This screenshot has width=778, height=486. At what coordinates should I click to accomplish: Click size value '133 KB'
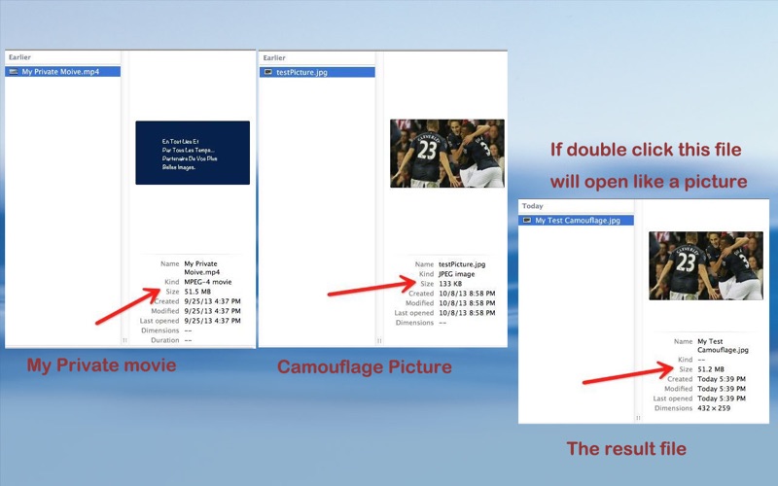pos(450,284)
